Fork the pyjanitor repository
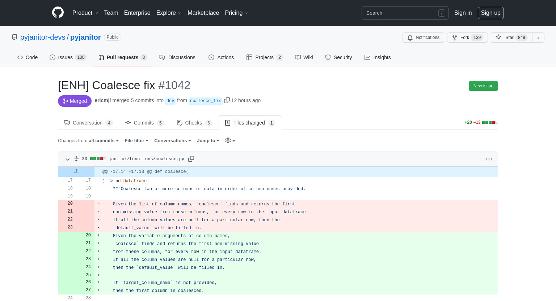The image size is (556, 301). click(x=467, y=38)
